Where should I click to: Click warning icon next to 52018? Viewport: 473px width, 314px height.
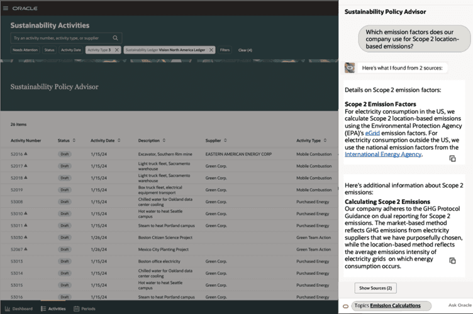[x=26, y=177]
